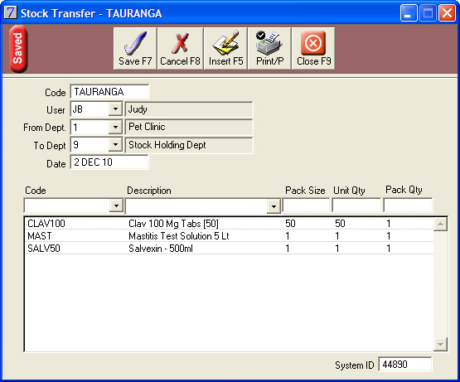460x382 pixels.
Task: Select the MAST Mastitis Test Solution row
Action: tap(229, 236)
